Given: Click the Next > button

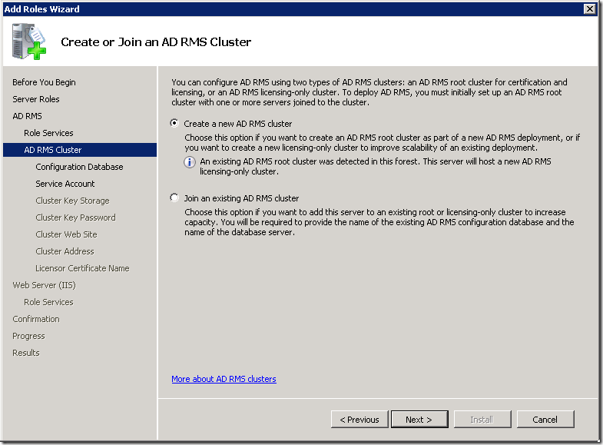Looking at the screenshot, I should (419, 419).
